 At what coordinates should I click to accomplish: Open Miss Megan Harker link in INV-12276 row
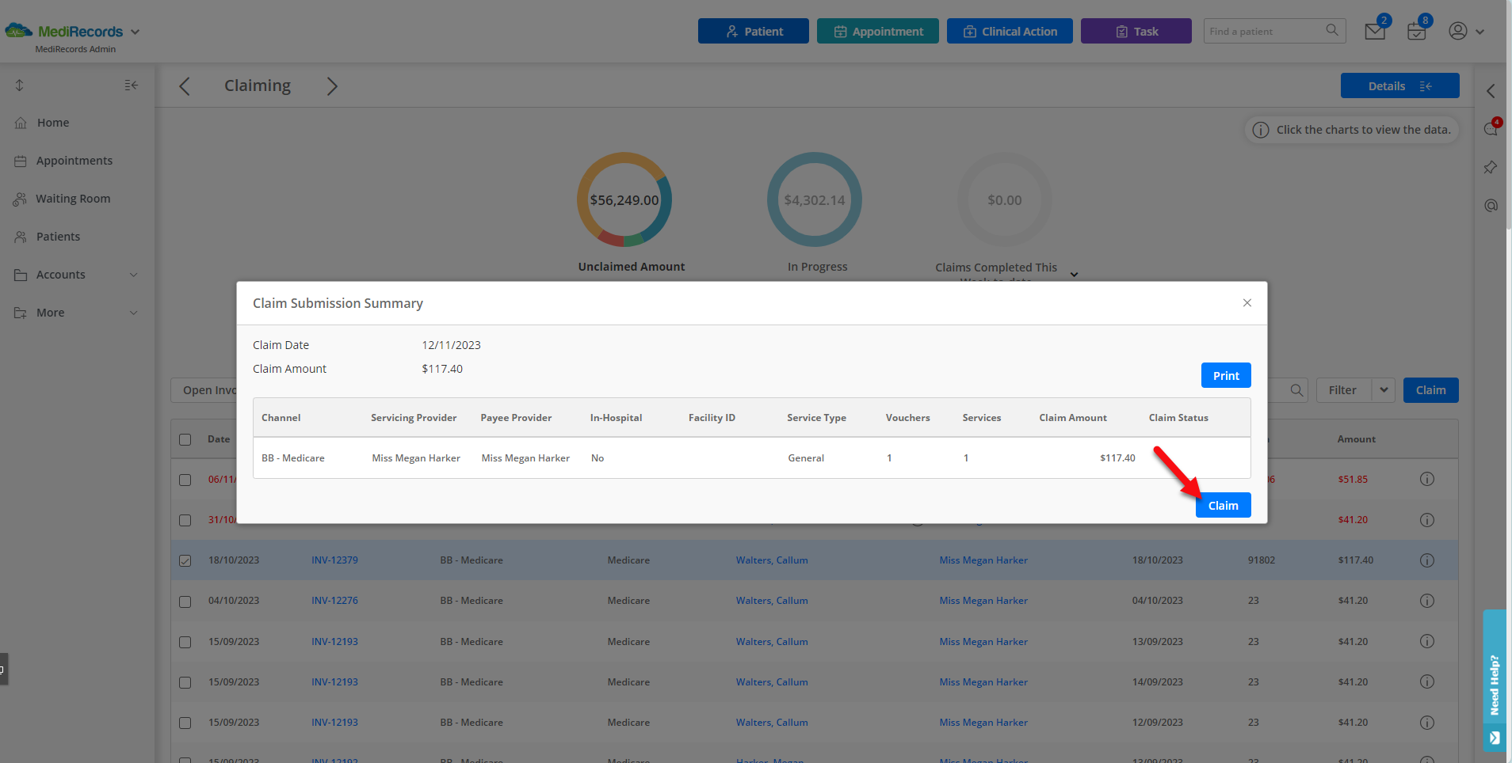tap(983, 601)
